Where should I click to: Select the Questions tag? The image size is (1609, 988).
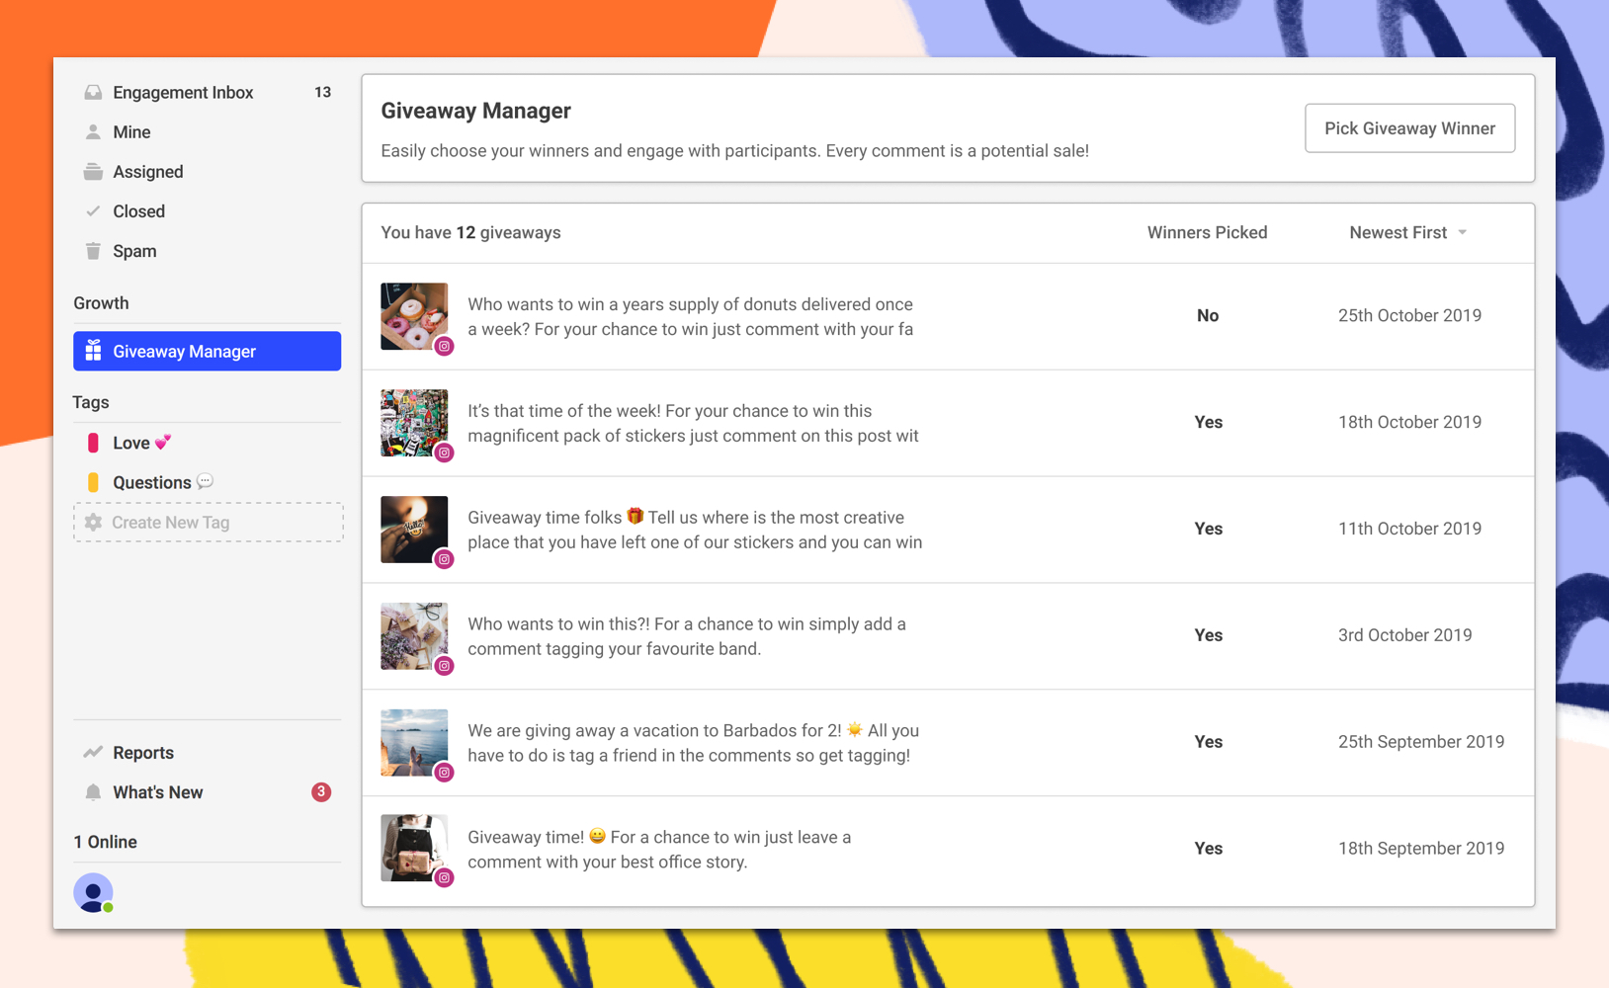[x=152, y=482]
